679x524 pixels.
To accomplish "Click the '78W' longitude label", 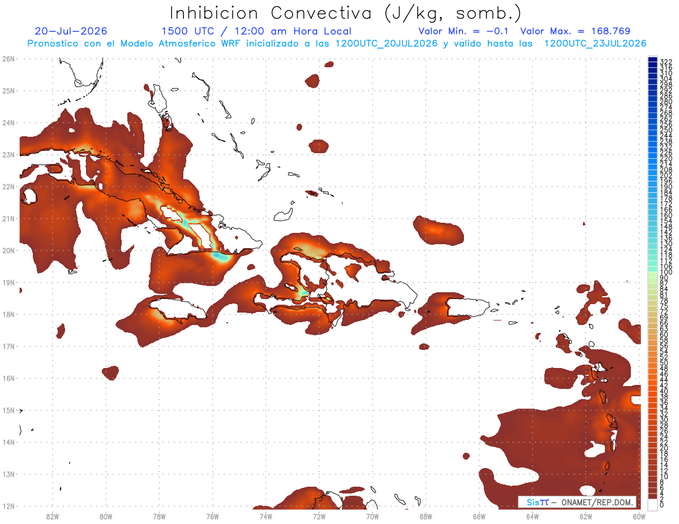I will 159,516.
